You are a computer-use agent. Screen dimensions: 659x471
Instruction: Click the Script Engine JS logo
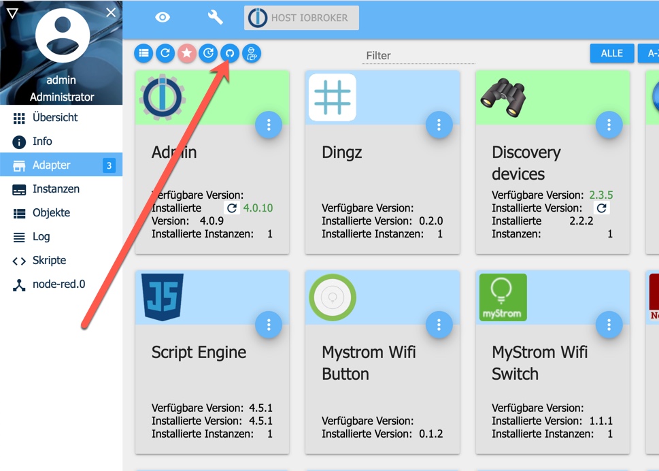pos(163,297)
